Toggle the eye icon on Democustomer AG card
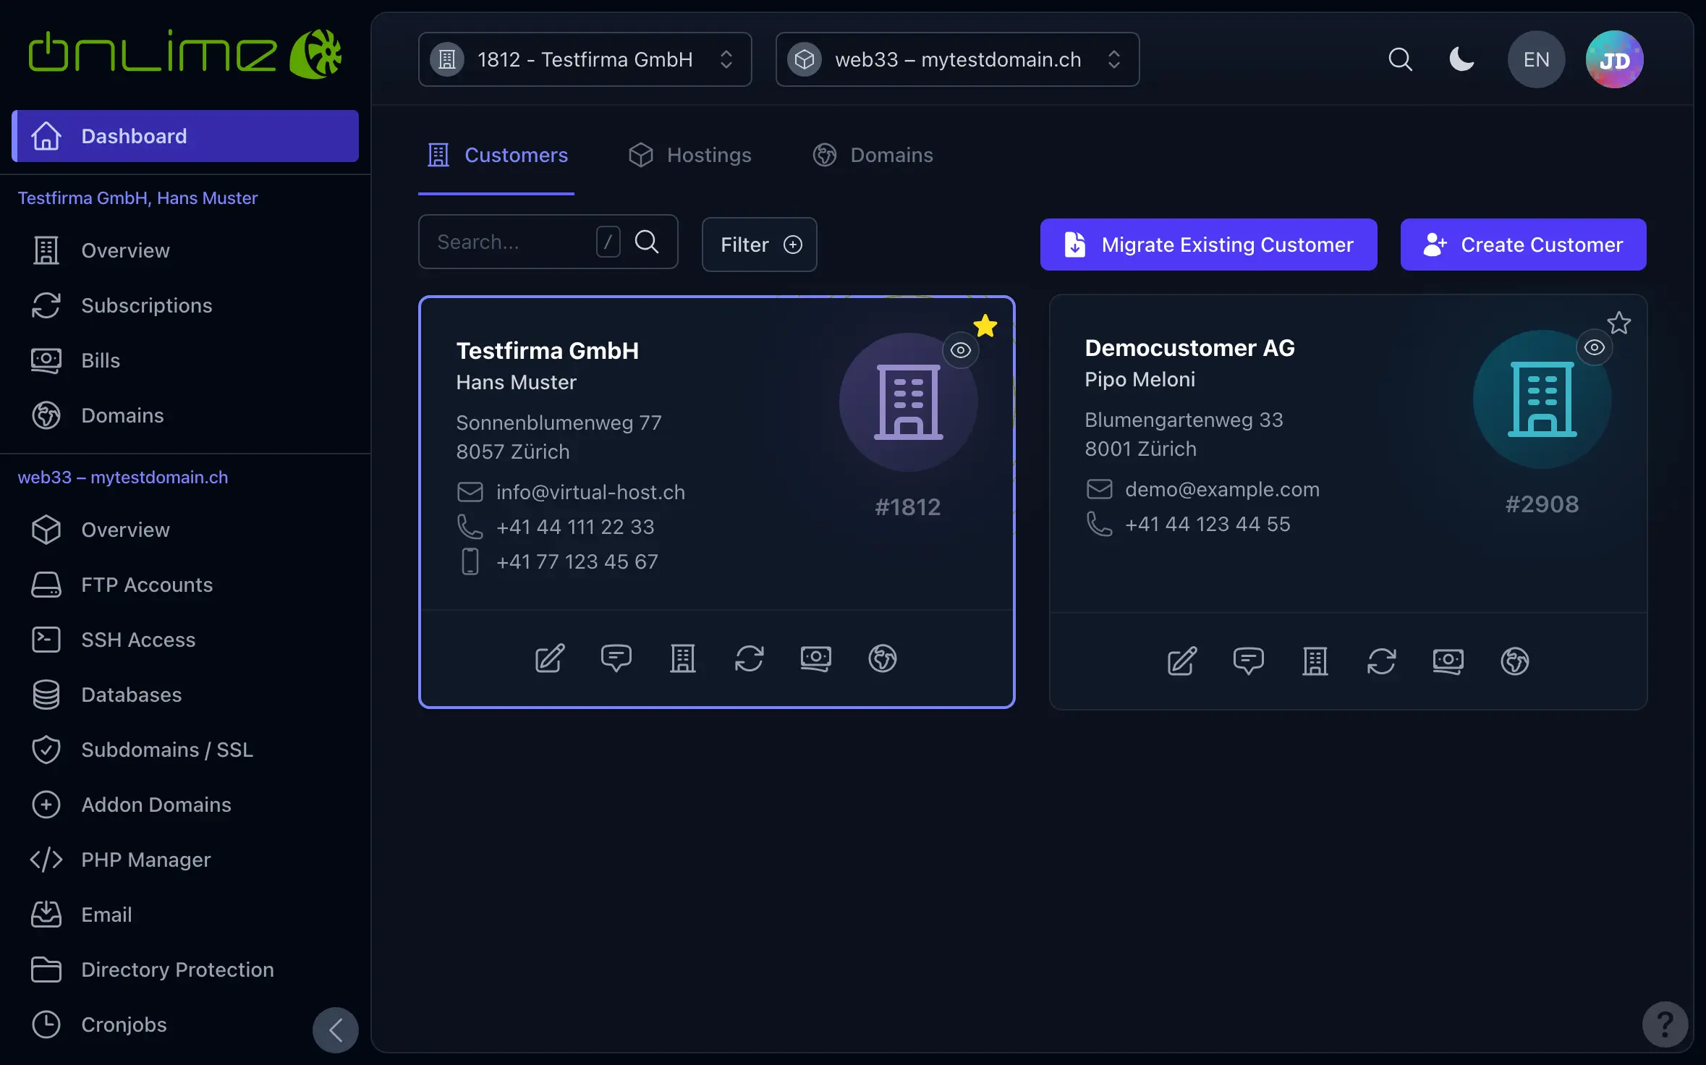This screenshot has width=1706, height=1065. click(1594, 347)
